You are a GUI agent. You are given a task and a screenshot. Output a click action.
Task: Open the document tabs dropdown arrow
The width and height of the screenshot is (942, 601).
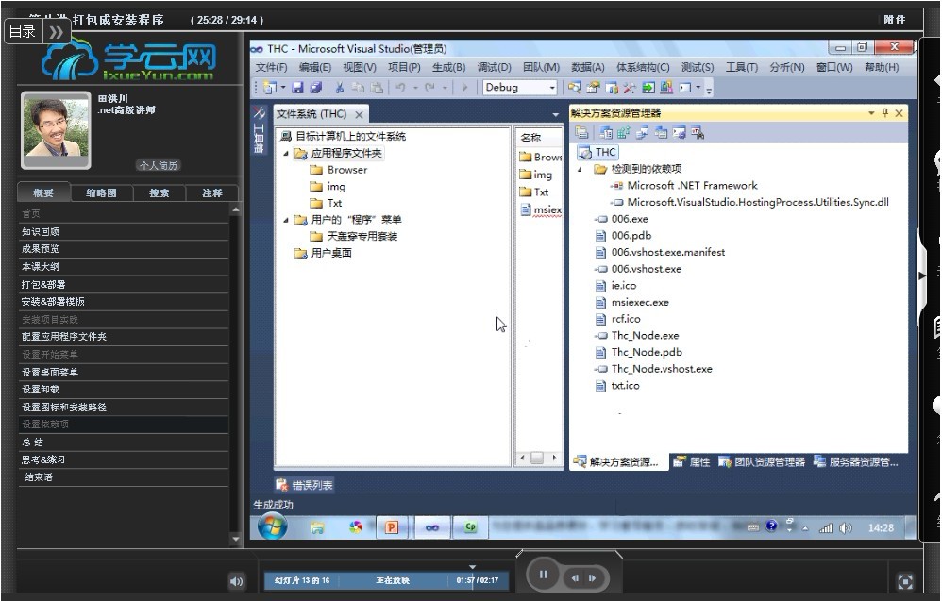tap(556, 114)
